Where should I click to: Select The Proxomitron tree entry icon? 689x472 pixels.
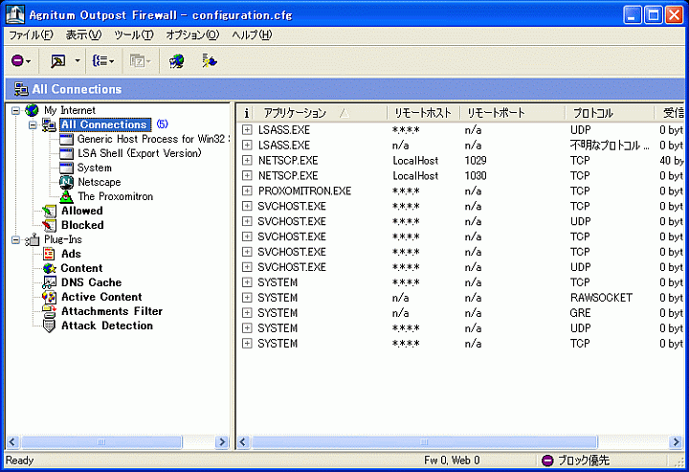click(66, 196)
